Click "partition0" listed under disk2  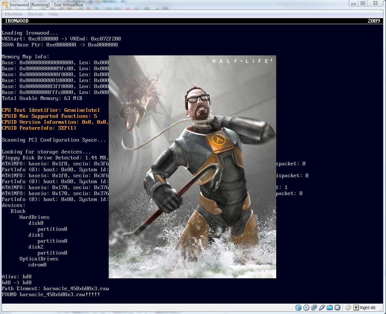click(x=52, y=253)
